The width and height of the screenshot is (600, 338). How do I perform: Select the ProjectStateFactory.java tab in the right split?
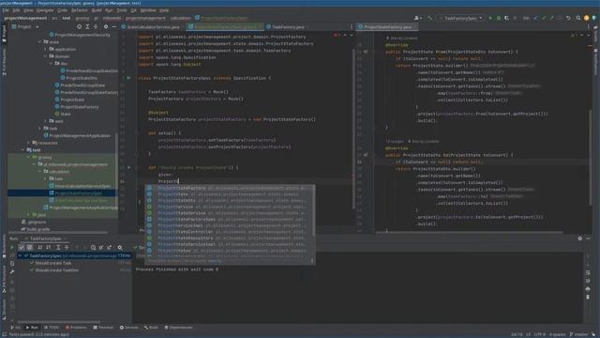pos(387,27)
